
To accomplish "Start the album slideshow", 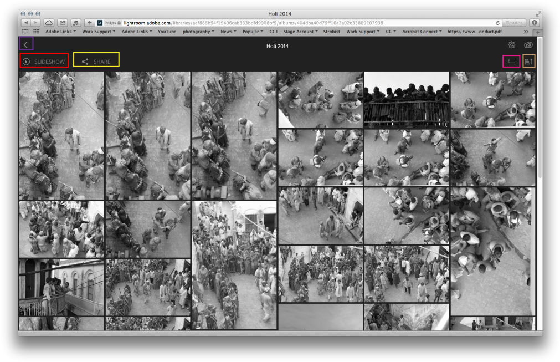I will (44, 61).
